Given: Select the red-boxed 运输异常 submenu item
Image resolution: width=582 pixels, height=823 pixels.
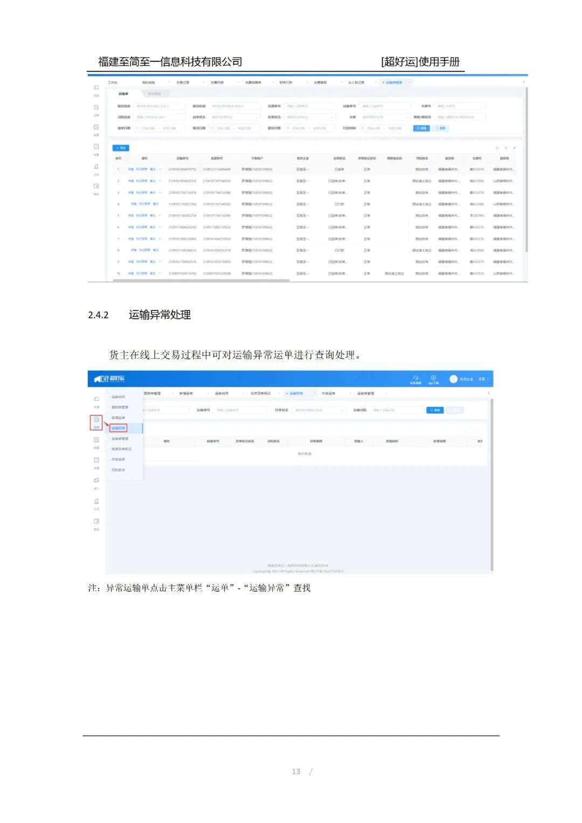Looking at the screenshot, I should [x=118, y=428].
